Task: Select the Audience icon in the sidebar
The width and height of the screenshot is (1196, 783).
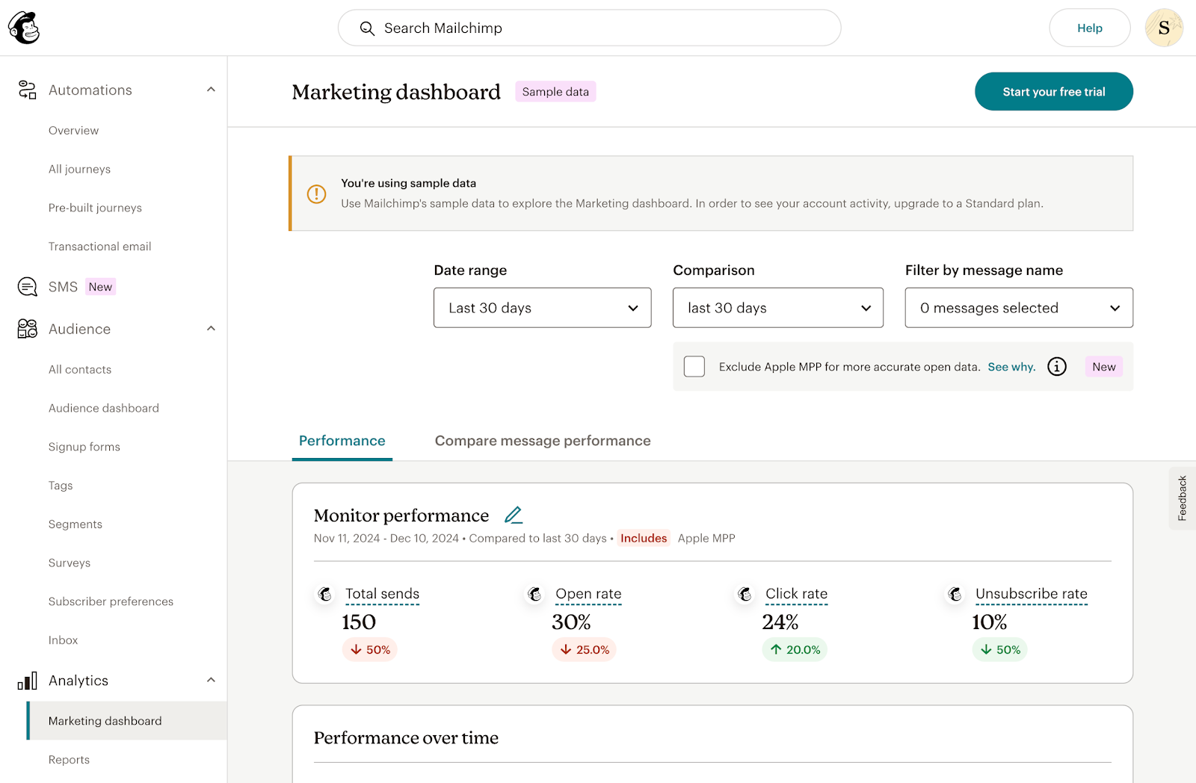Action: pos(27,329)
